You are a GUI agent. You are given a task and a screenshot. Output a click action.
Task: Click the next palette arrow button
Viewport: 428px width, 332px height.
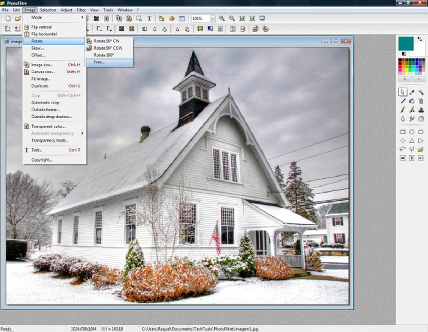coord(419,78)
